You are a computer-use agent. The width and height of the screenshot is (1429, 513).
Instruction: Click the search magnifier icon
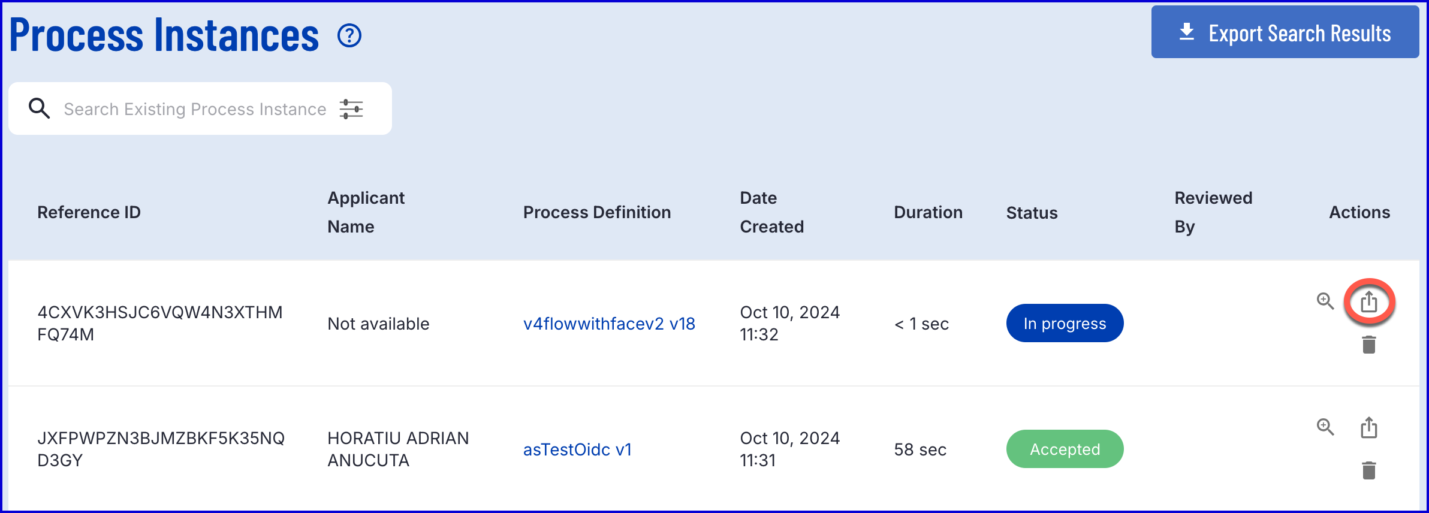click(x=39, y=108)
